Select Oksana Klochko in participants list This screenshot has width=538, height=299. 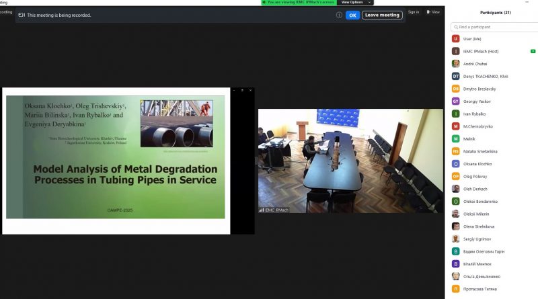click(x=477, y=163)
